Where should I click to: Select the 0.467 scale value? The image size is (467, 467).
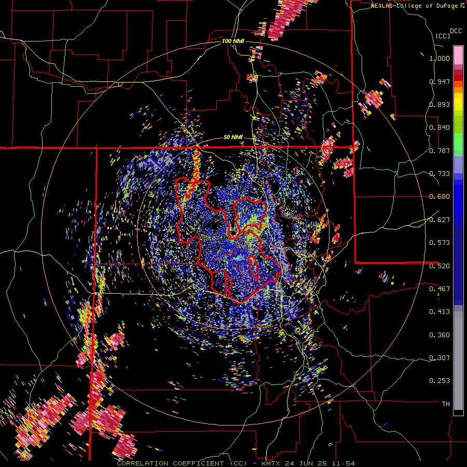pyautogui.click(x=439, y=289)
